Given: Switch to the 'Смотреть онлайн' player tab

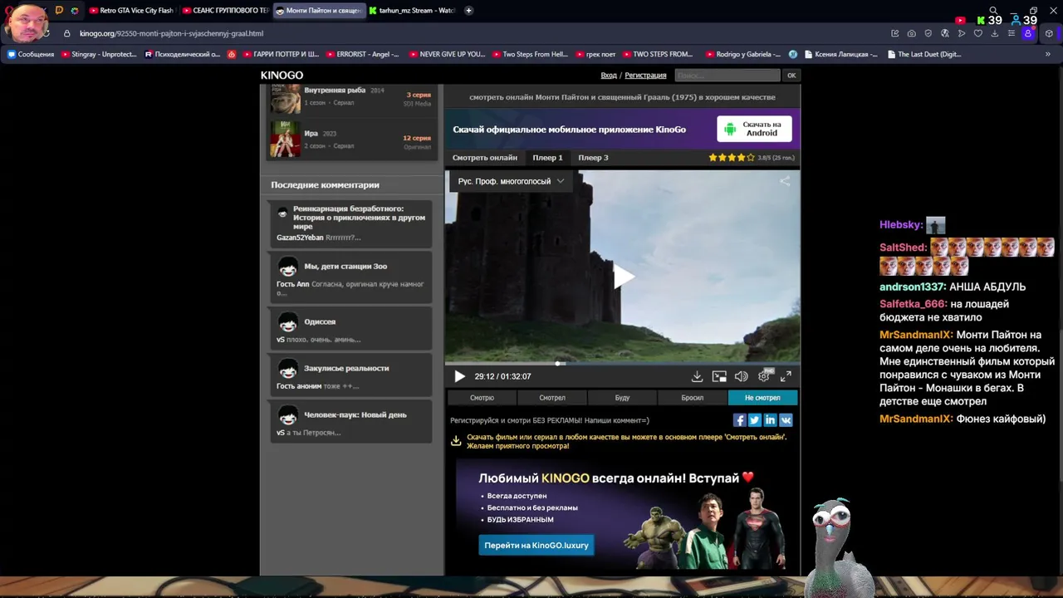Looking at the screenshot, I should click(x=485, y=158).
